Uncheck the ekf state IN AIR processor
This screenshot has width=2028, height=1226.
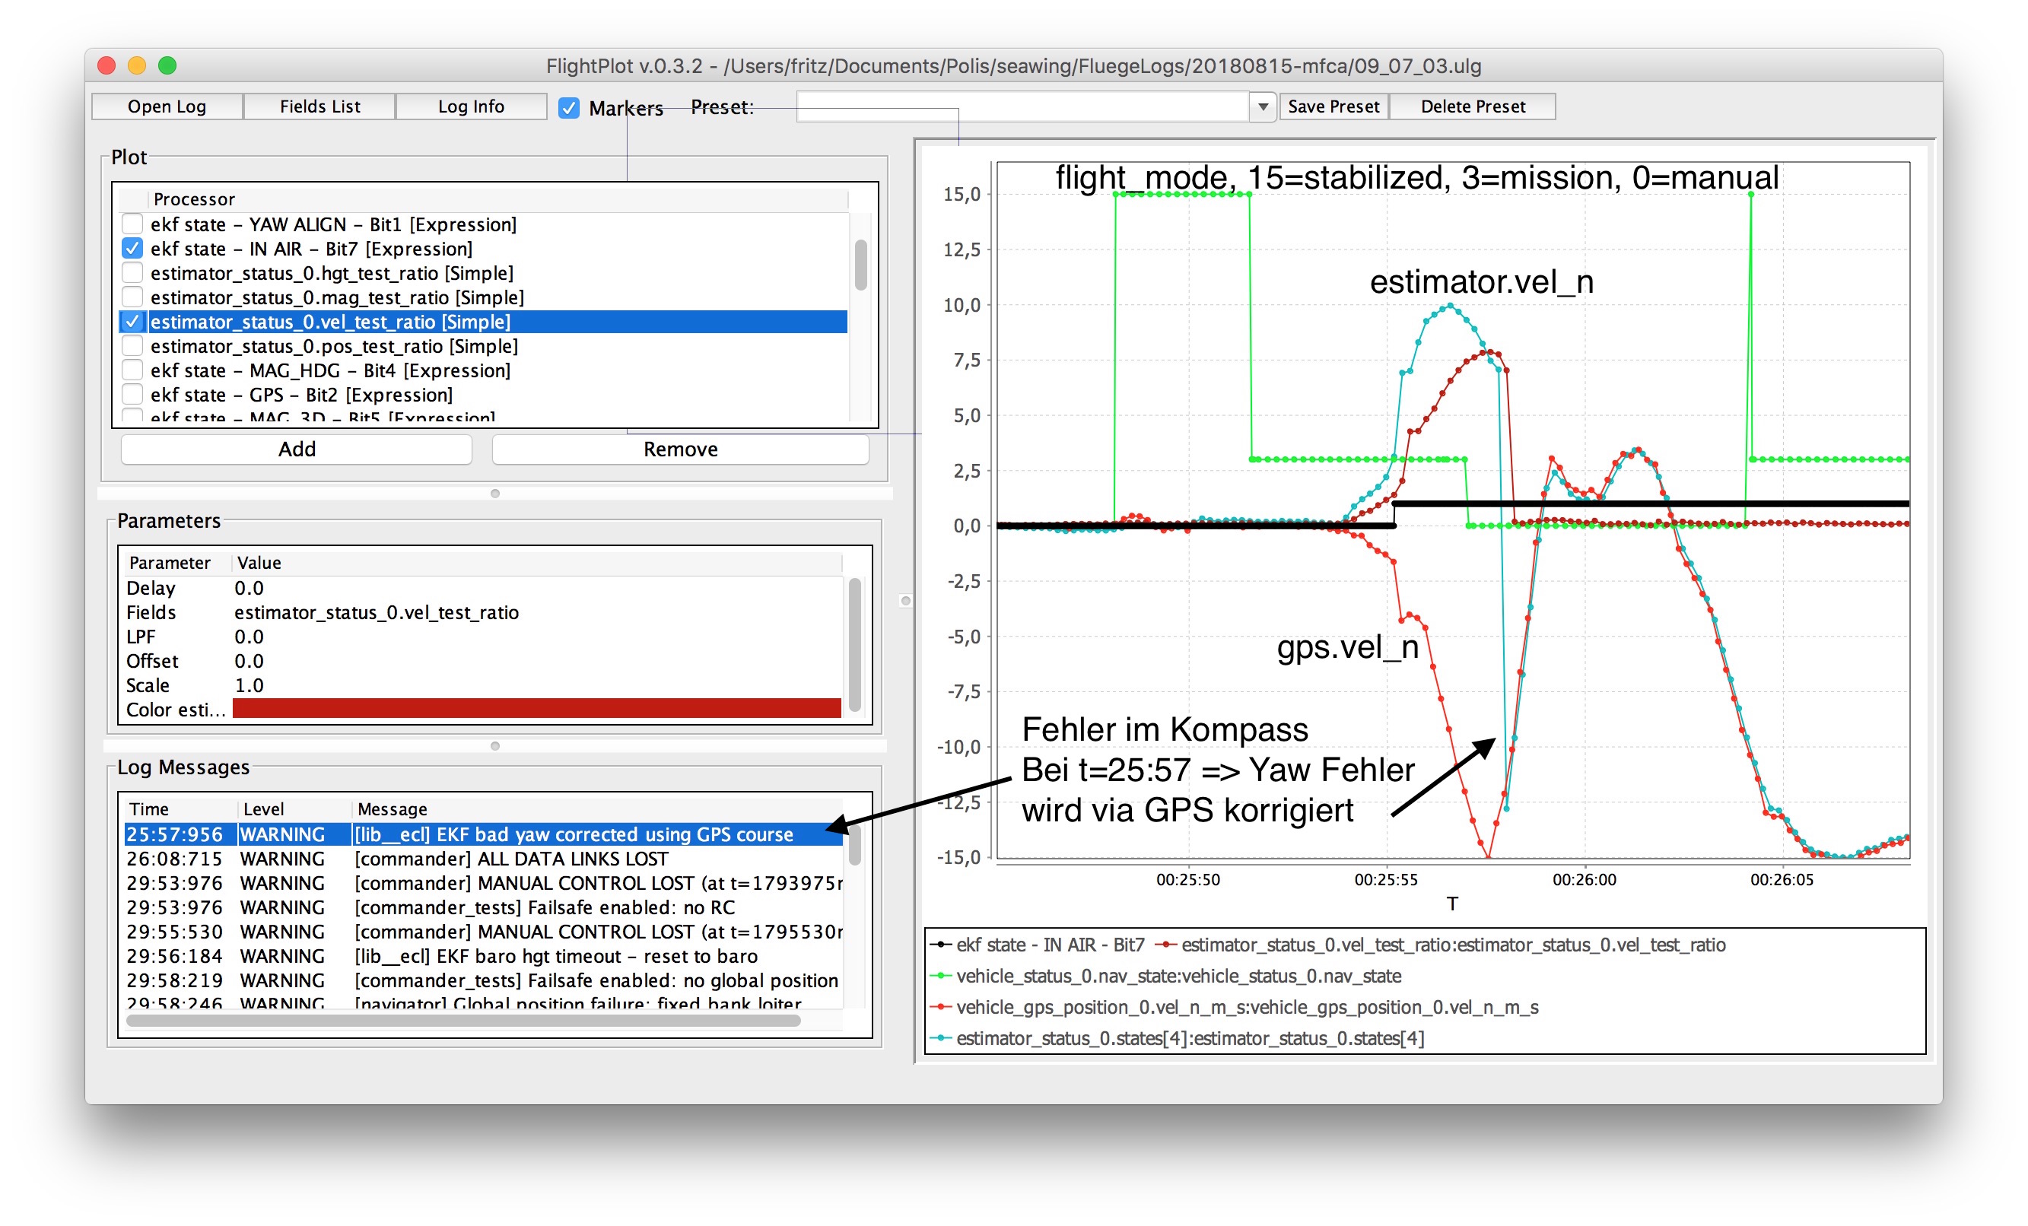pos(132,249)
